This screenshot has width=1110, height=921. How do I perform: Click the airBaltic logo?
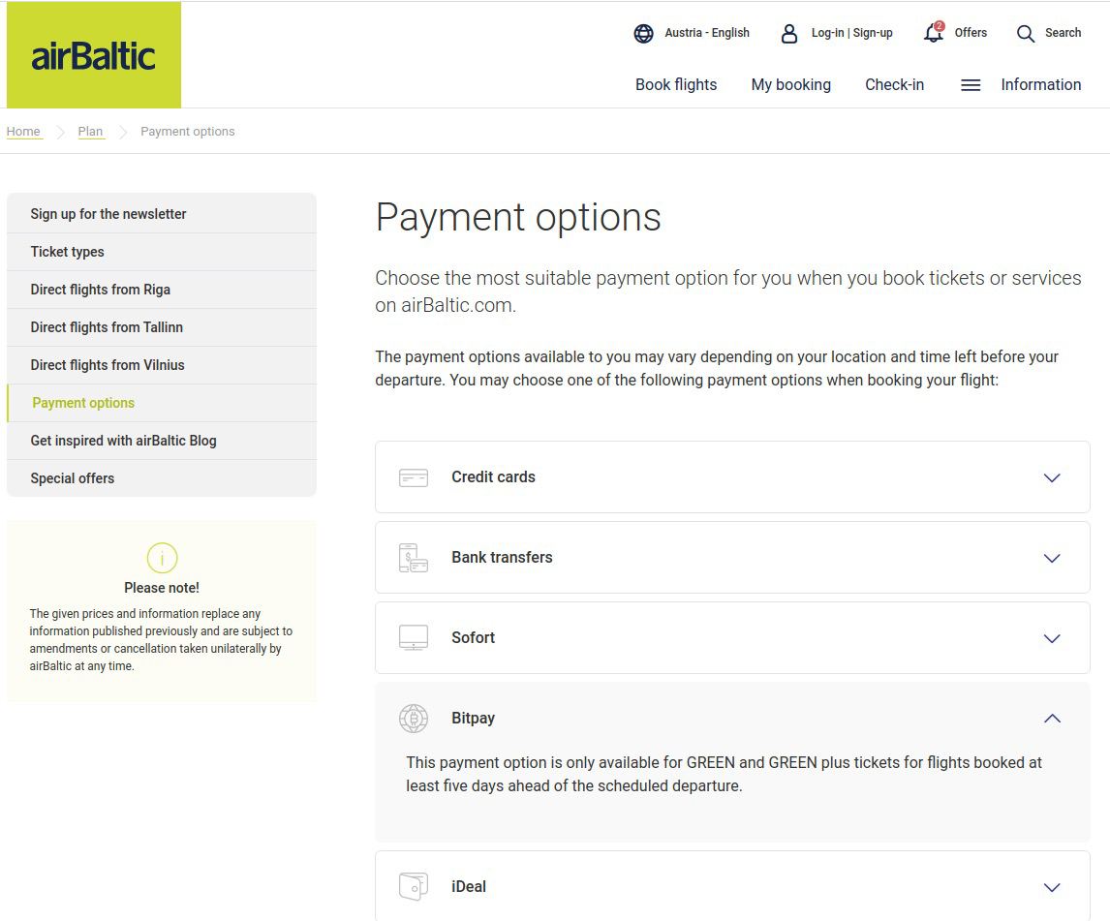coord(93,55)
